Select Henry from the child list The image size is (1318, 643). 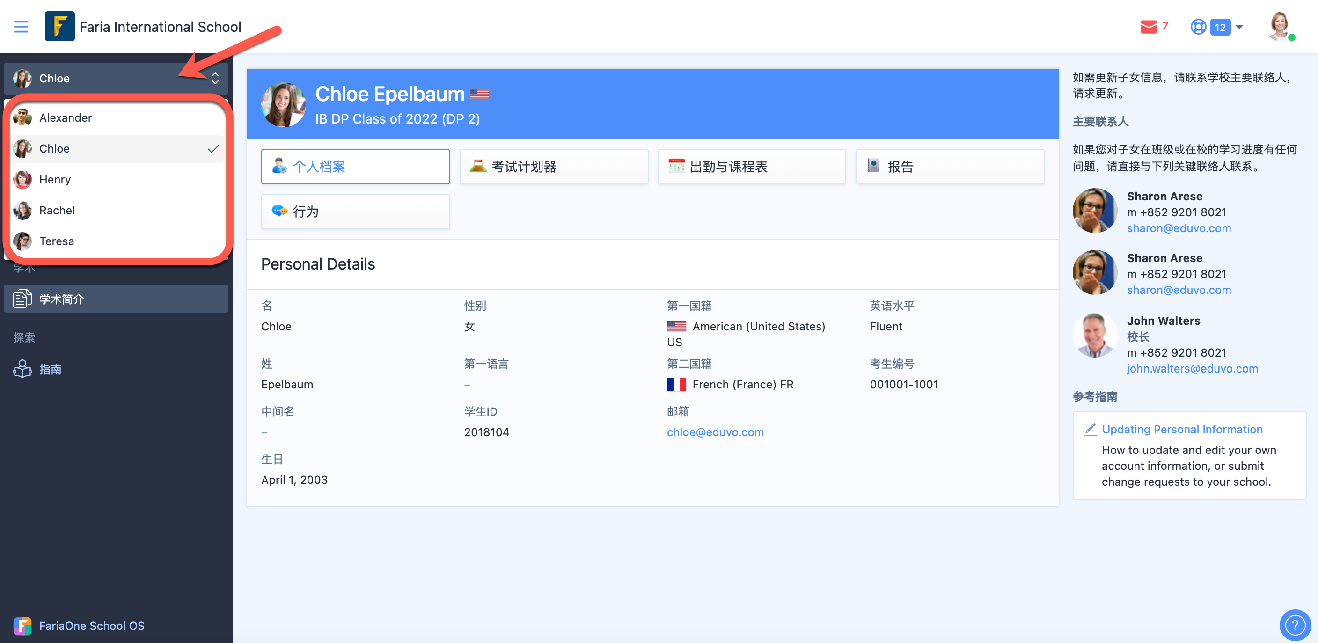pos(117,180)
